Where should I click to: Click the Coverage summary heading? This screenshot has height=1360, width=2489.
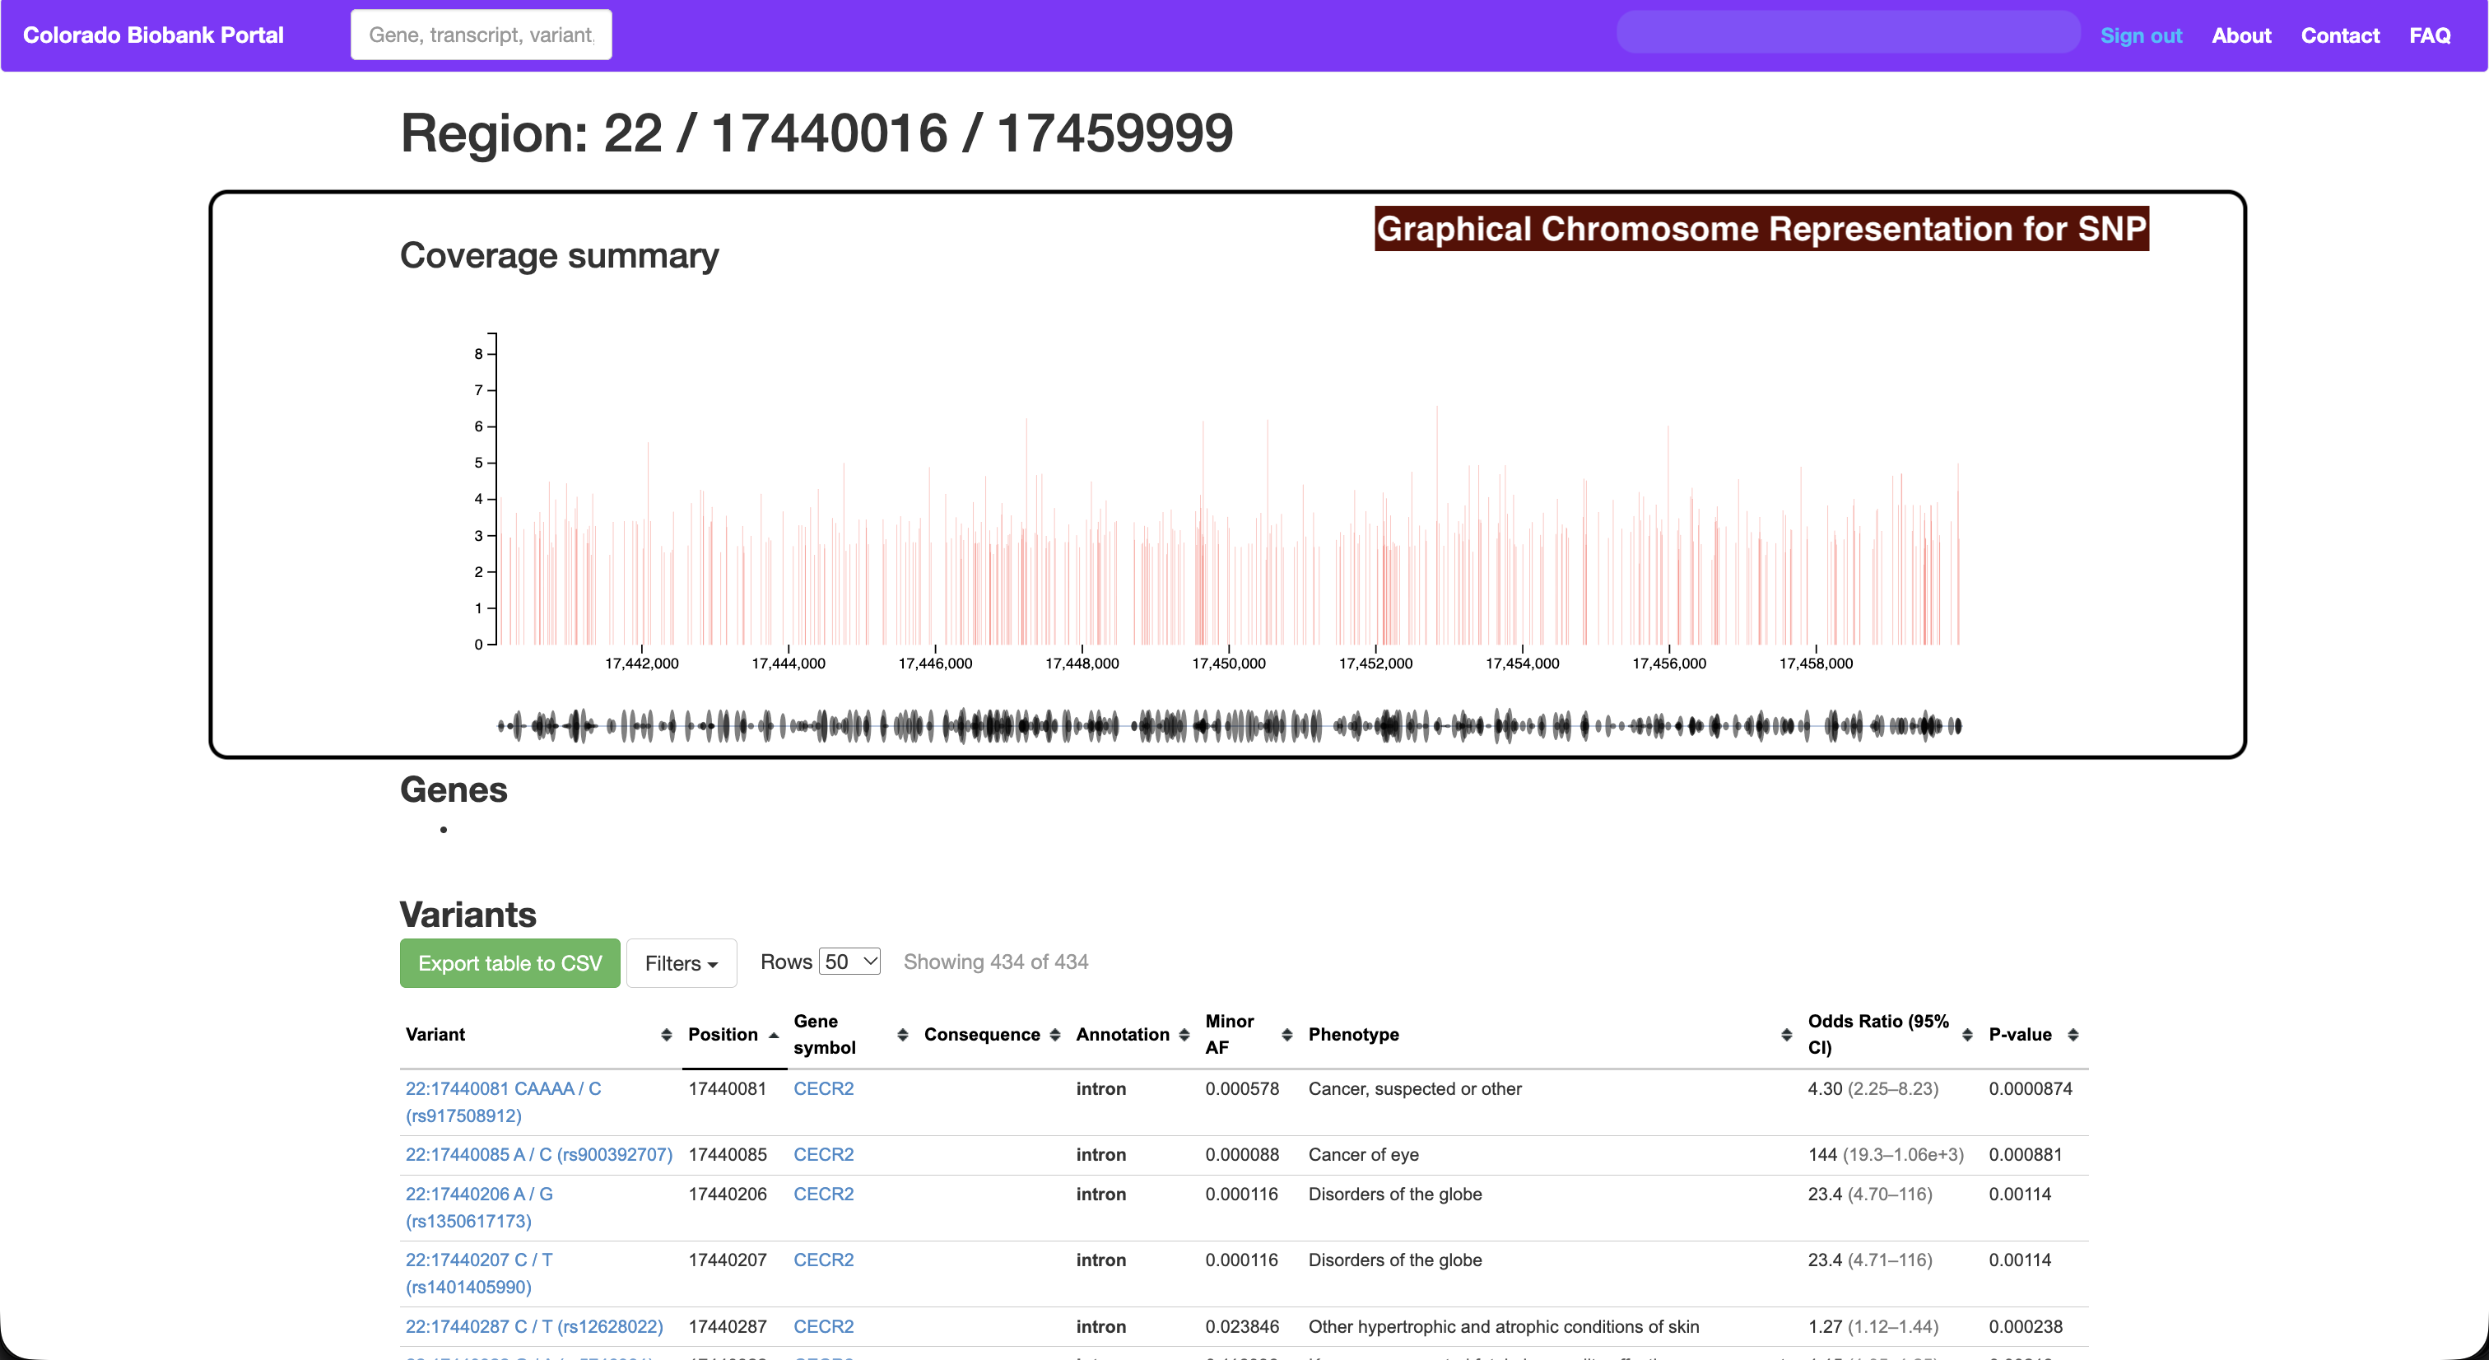click(x=560, y=255)
